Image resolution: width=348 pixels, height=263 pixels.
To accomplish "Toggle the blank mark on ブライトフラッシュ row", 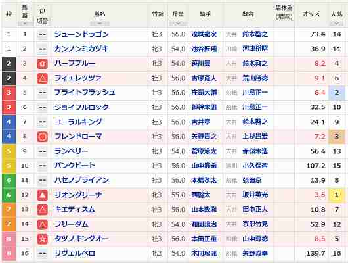I will tap(42, 93).
